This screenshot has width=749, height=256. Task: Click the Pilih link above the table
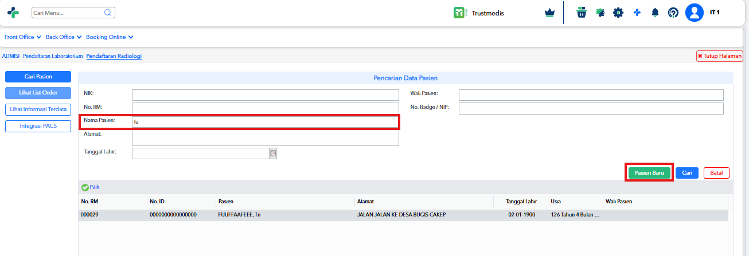tap(95, 187)
